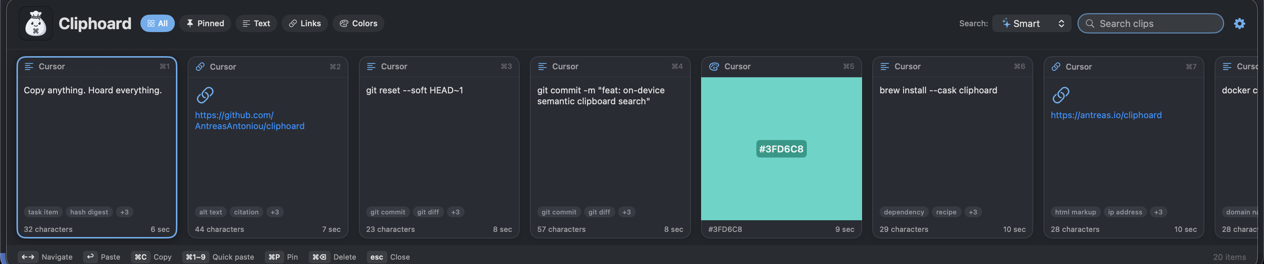Image resolution: width=1264 pixels, height=264 pixels.
Task: Click the '20 items' count in status bar
Action: (1229, 257)
